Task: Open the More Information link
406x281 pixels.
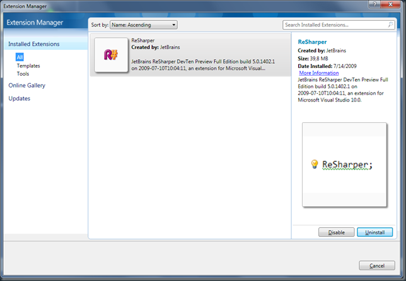Action: click(x=319, y=73)
